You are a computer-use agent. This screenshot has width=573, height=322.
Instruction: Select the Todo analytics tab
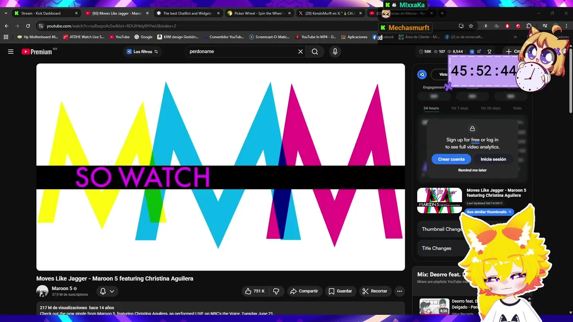coord(517,108)
